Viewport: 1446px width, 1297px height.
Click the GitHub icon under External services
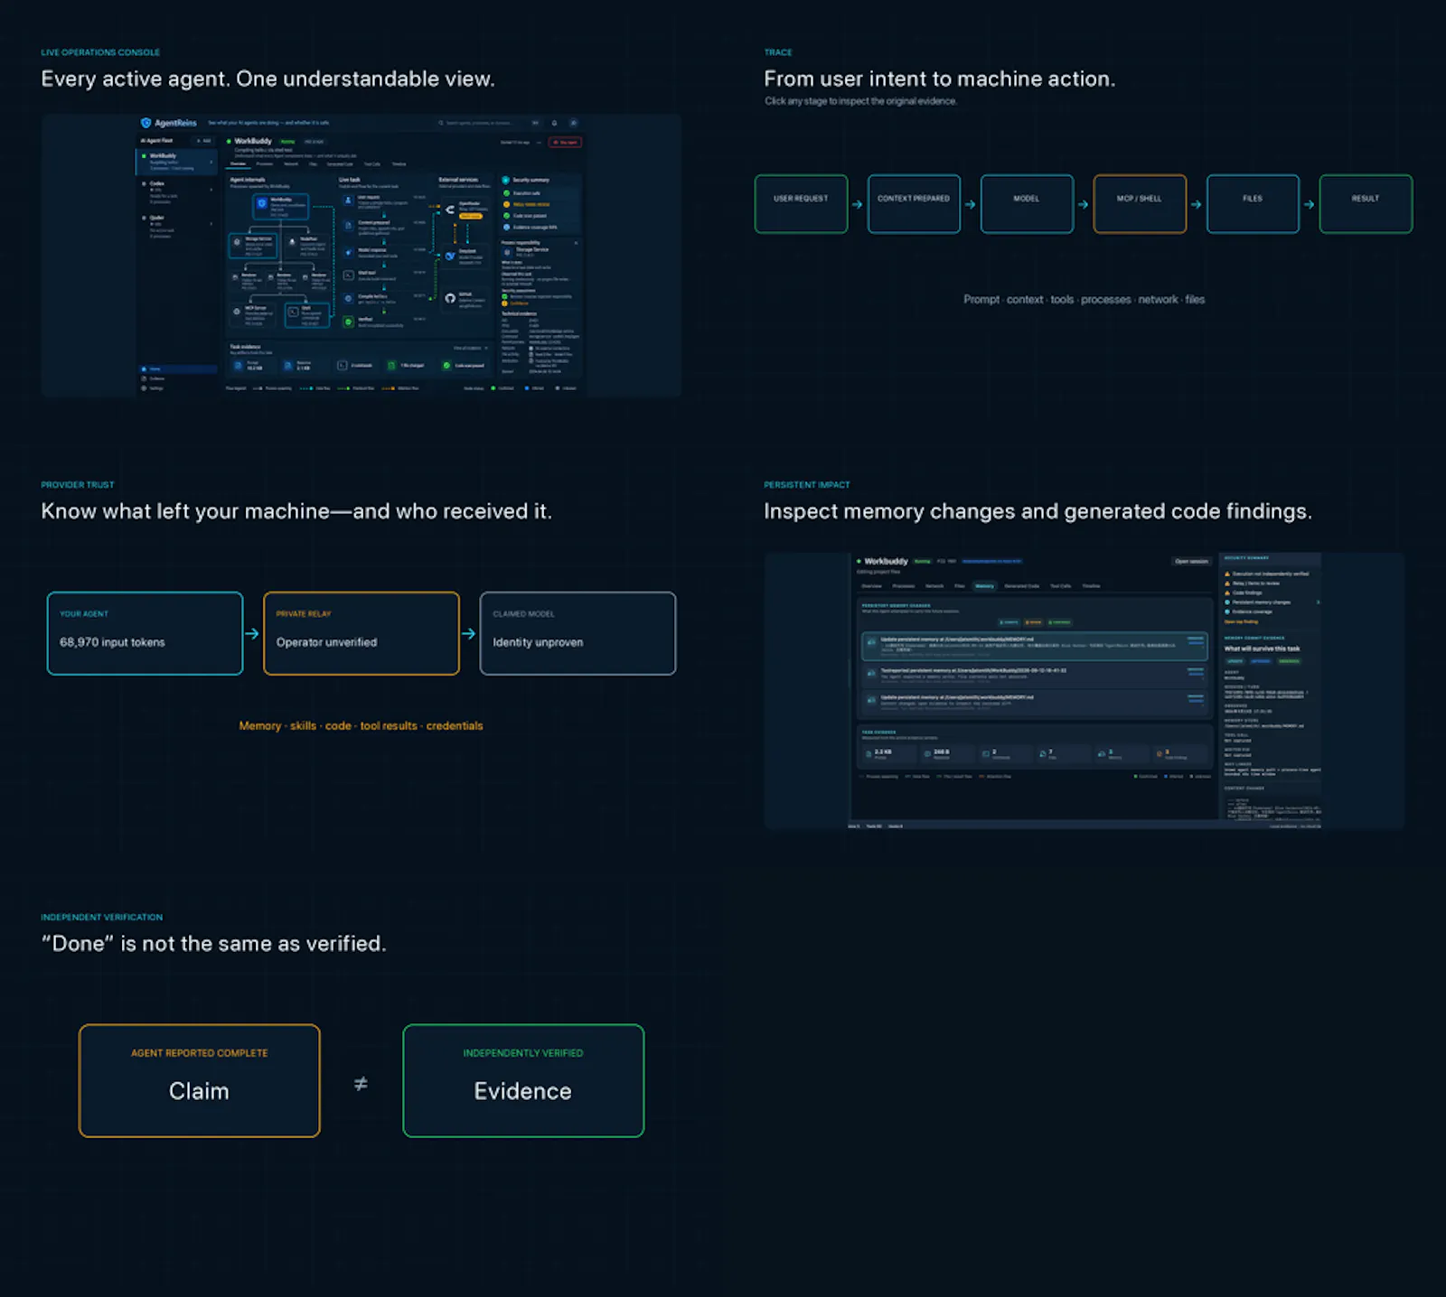pyautogui.click(x=450, y=298)
